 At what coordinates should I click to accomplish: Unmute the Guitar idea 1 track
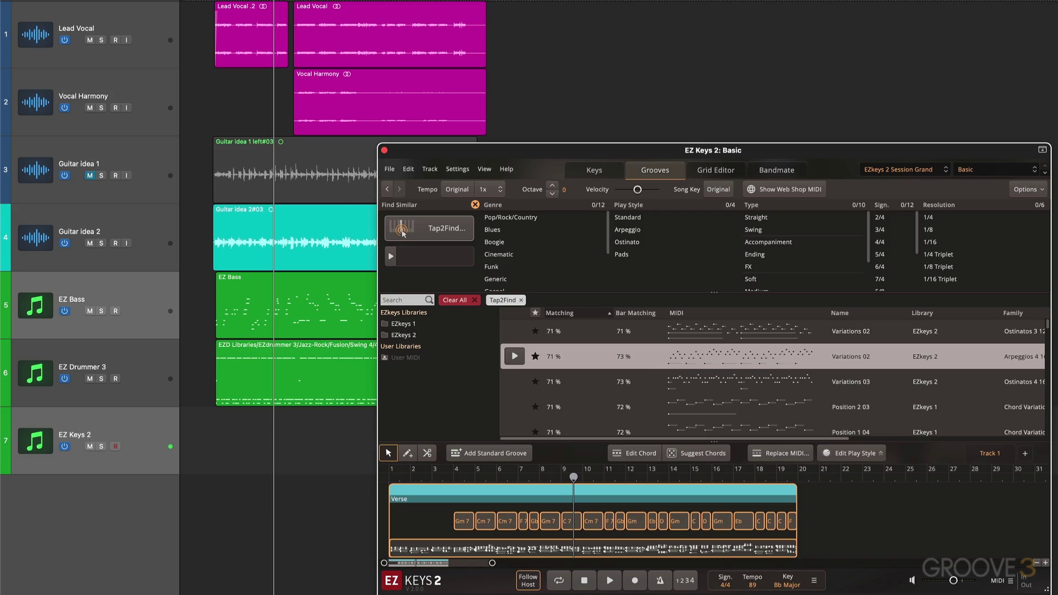[89, 176]
